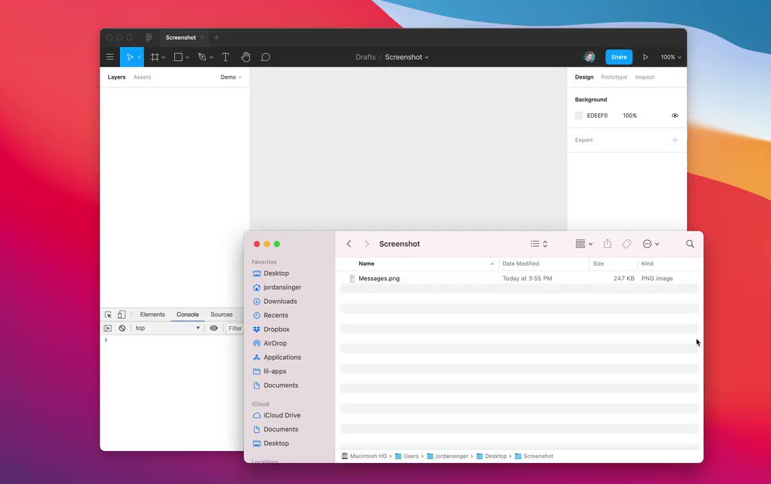This screenshot has width=771, height=484.
Task: Select the Hand tool in Figma
Action: point(246,57)
